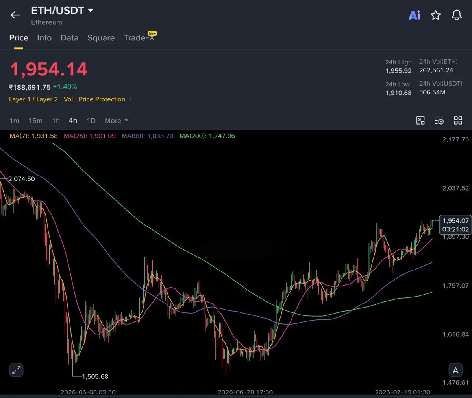Viewport: 472px width, 398px height.
Task: Tap the MA(25) indicator label
Action: pyautogui.click(x=89, y=136)
